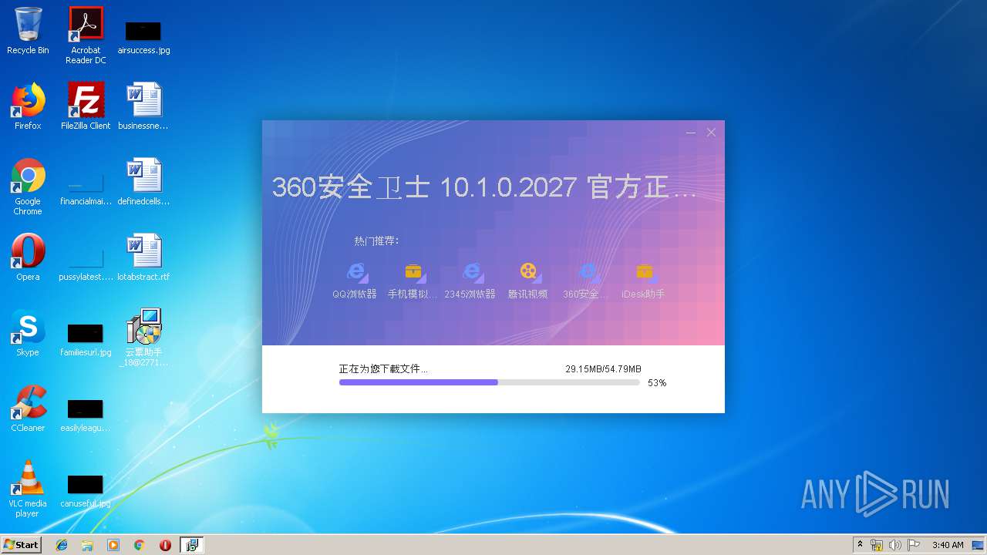This screenshot has width=987, height=555.
Task: Click the 热门推荐 label
Action: click(x=376, y=241)
